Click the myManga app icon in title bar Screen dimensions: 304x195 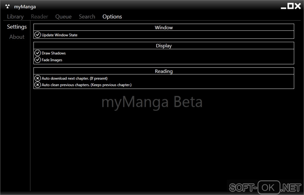coord(7,7)
